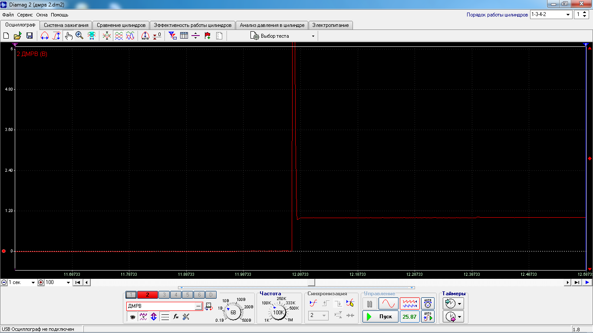Image resolution: width=593 pixels, height=333 pixels.
Task: Open the Окна menu
Action: click(x=42, y=15)
